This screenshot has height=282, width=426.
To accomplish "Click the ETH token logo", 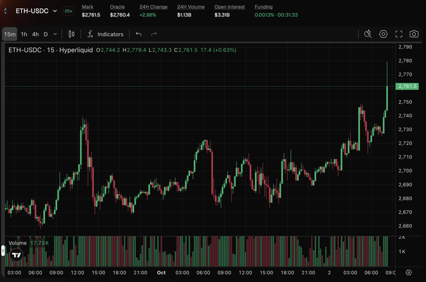I will tap(6, 11).
